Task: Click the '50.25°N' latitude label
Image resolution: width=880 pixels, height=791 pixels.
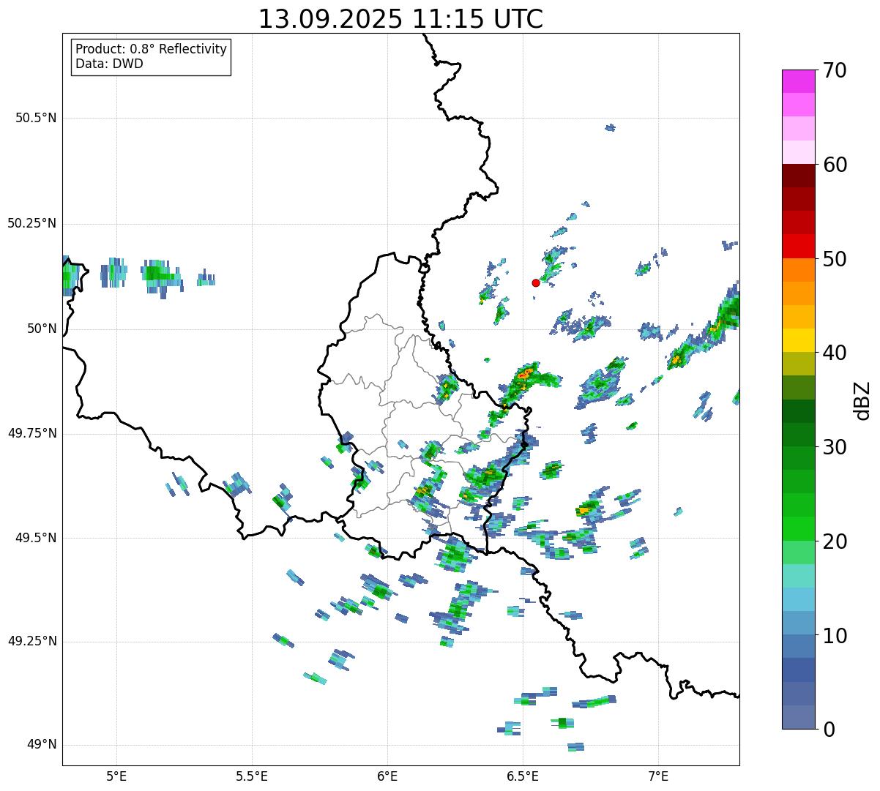Action: click(32, 223)
